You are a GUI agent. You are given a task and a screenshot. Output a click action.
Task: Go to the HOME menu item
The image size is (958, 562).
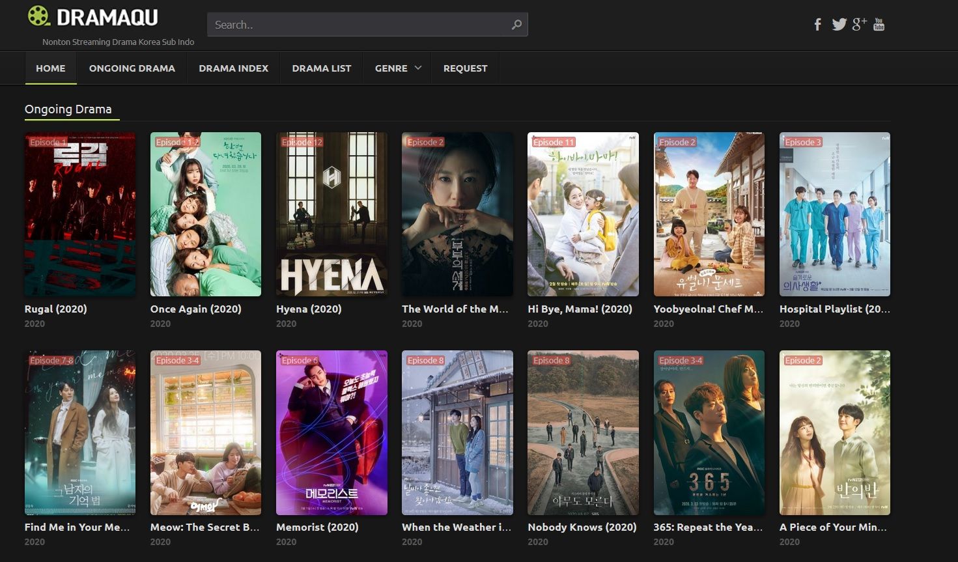click(x=51, y=68)
